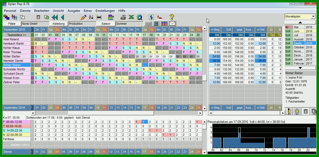
Task: Open the employees group icon in toolbar
Action: (x=14, y=17)
